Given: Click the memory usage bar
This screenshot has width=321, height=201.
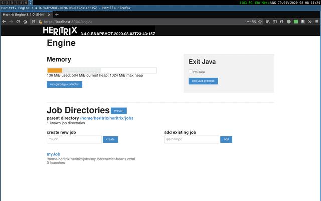Looking at the screenshot, I should (x=102, y=70).
